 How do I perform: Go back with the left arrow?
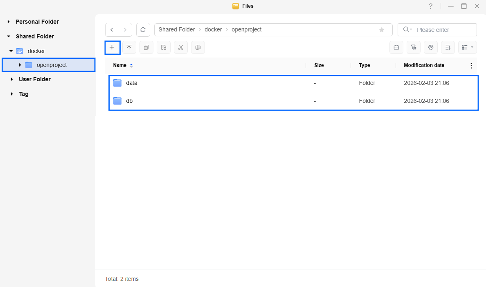click(x=112, y=30)
